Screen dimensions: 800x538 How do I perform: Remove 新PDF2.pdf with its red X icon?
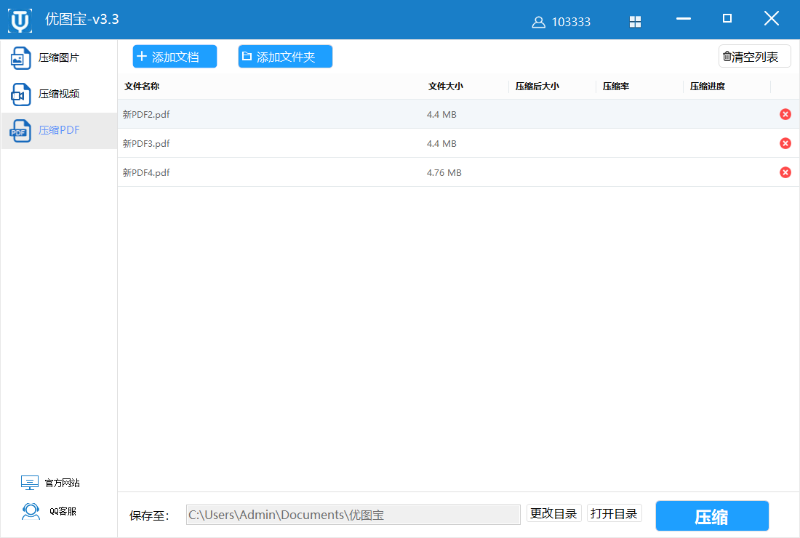[x=785, y=114]
